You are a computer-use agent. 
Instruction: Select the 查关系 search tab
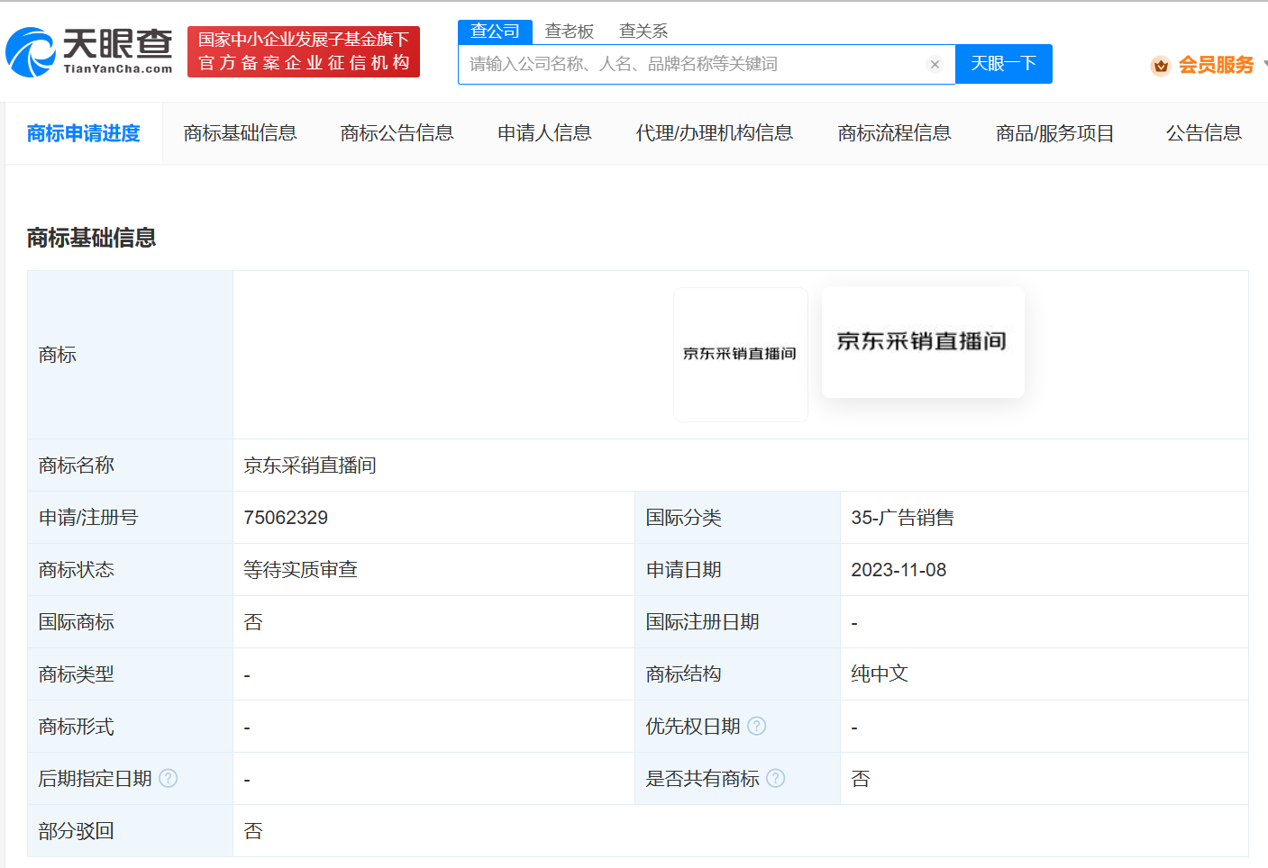(643, 32)
